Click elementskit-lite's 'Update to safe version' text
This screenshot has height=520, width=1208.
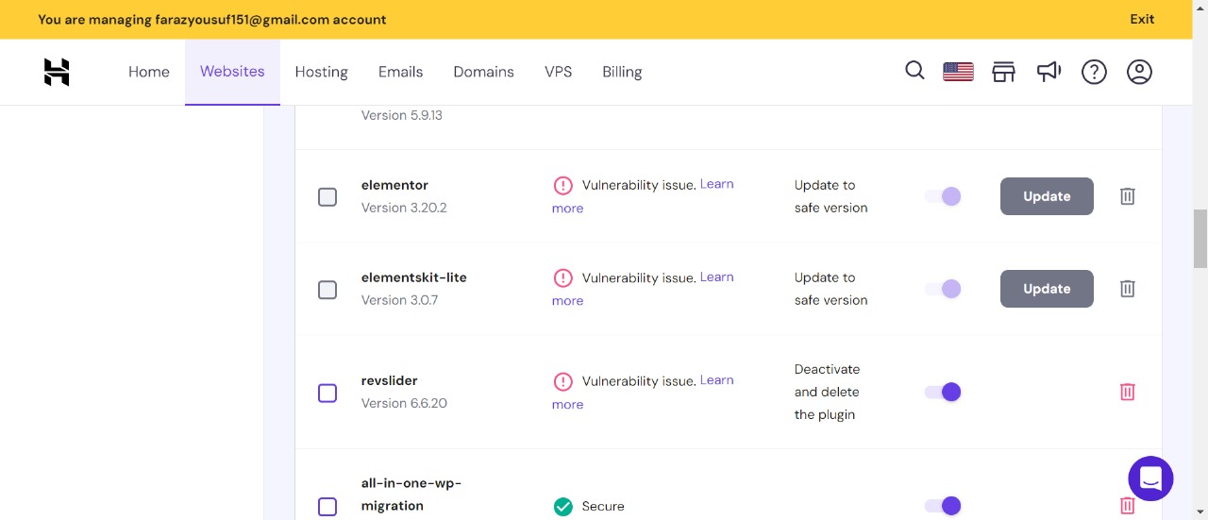[830, 289]
